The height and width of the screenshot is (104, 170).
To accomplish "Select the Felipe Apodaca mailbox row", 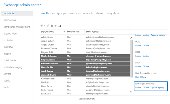I will pyautogui.click(x=85, y=60).
